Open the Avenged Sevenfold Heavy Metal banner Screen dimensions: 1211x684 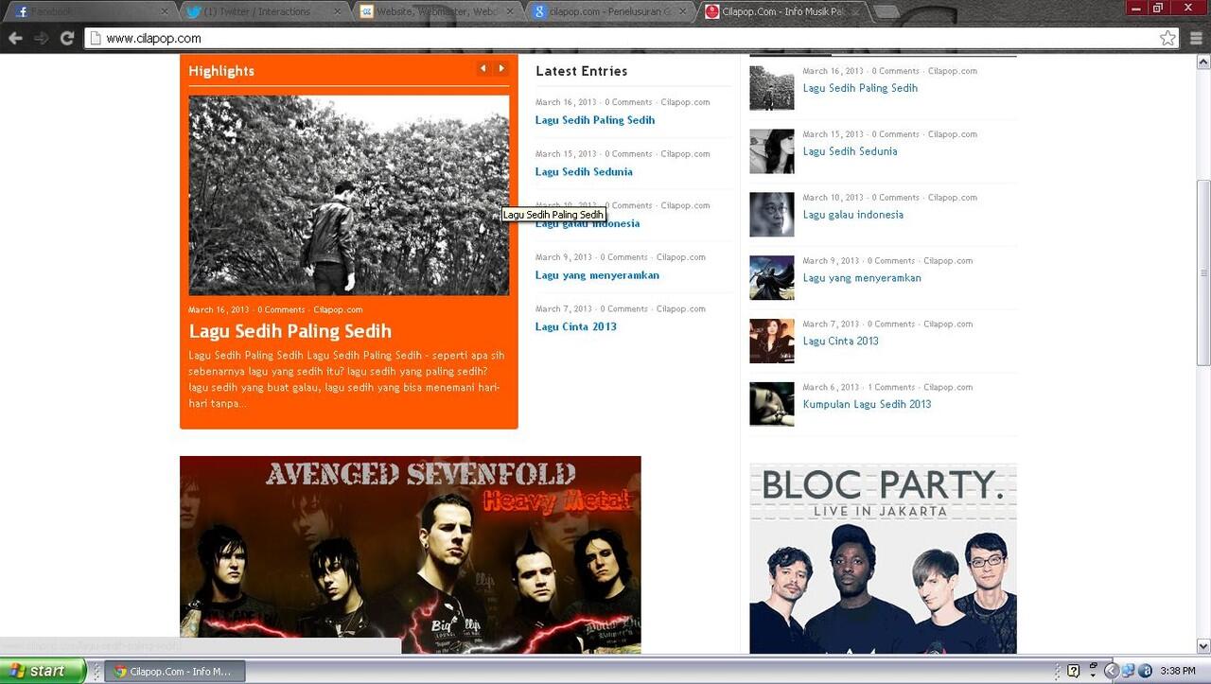(x=411, y=554)
